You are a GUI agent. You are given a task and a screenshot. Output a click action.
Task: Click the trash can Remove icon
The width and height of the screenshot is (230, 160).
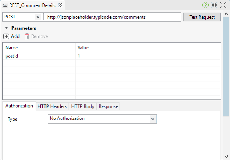coord(27,36)
